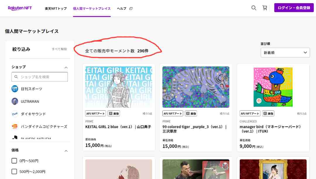Click the 個人間マーケットプレイス page heading
The width and height of the screenshot is (316, 179).
[x=32, y=31]
